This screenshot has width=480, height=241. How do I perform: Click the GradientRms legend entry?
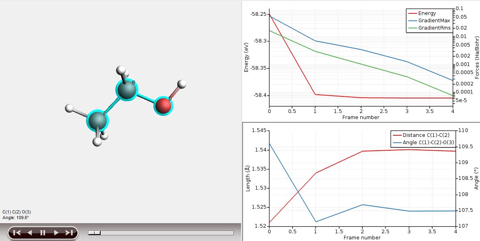pos(434,28)
